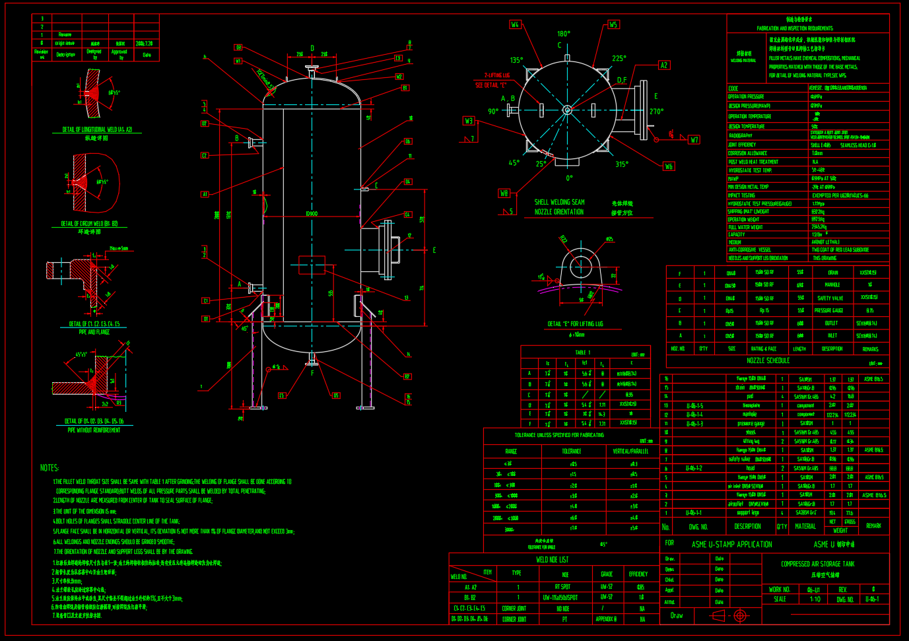Click the ID900 diameter dimension text

312,213
